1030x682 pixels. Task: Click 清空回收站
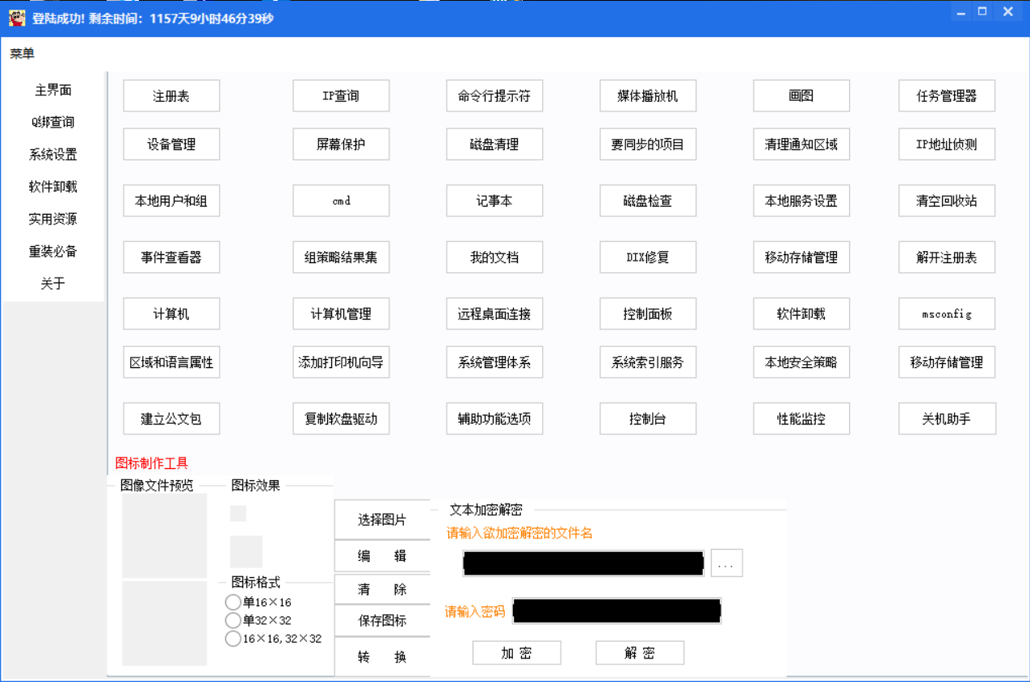pyautogui.click(x=947, y=201)
